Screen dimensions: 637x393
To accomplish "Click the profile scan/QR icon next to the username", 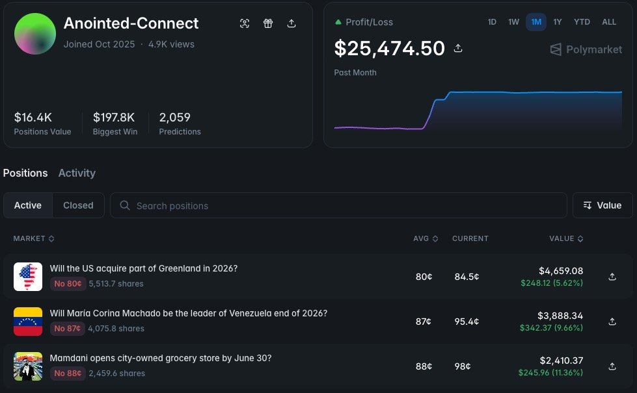I will click(245, 23).
